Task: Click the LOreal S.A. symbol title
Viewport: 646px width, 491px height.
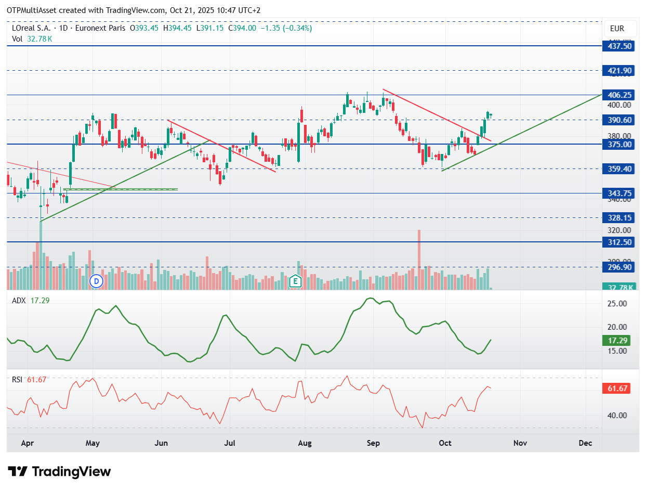Action: point(30,28)
